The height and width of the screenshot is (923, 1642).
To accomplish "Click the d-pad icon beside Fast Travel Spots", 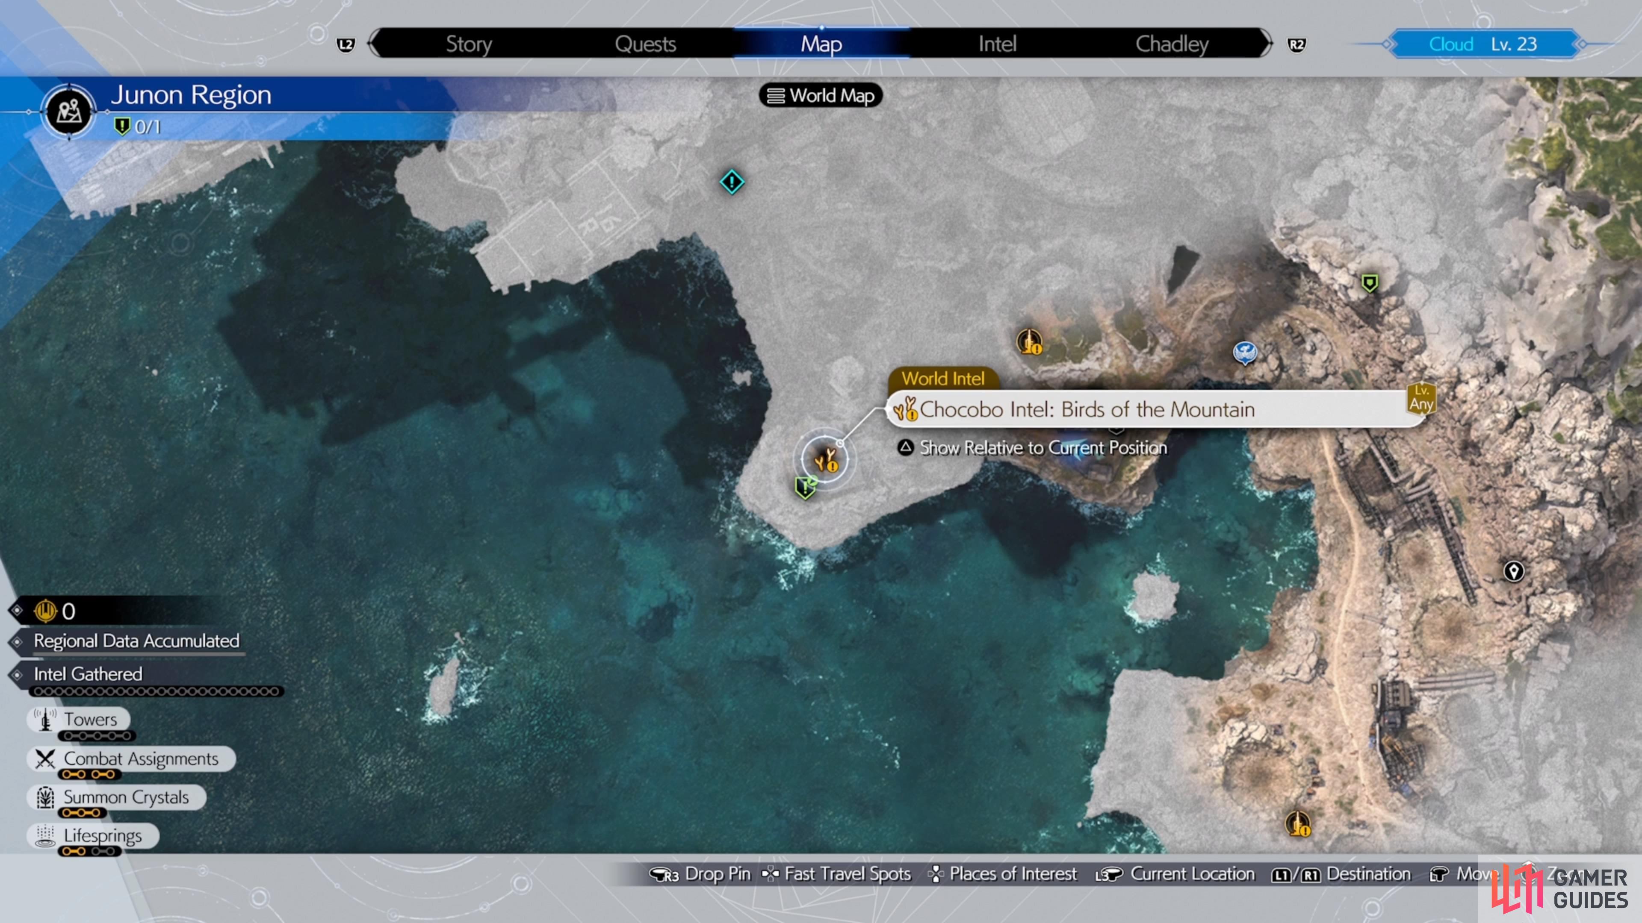I will pos(770,874).
